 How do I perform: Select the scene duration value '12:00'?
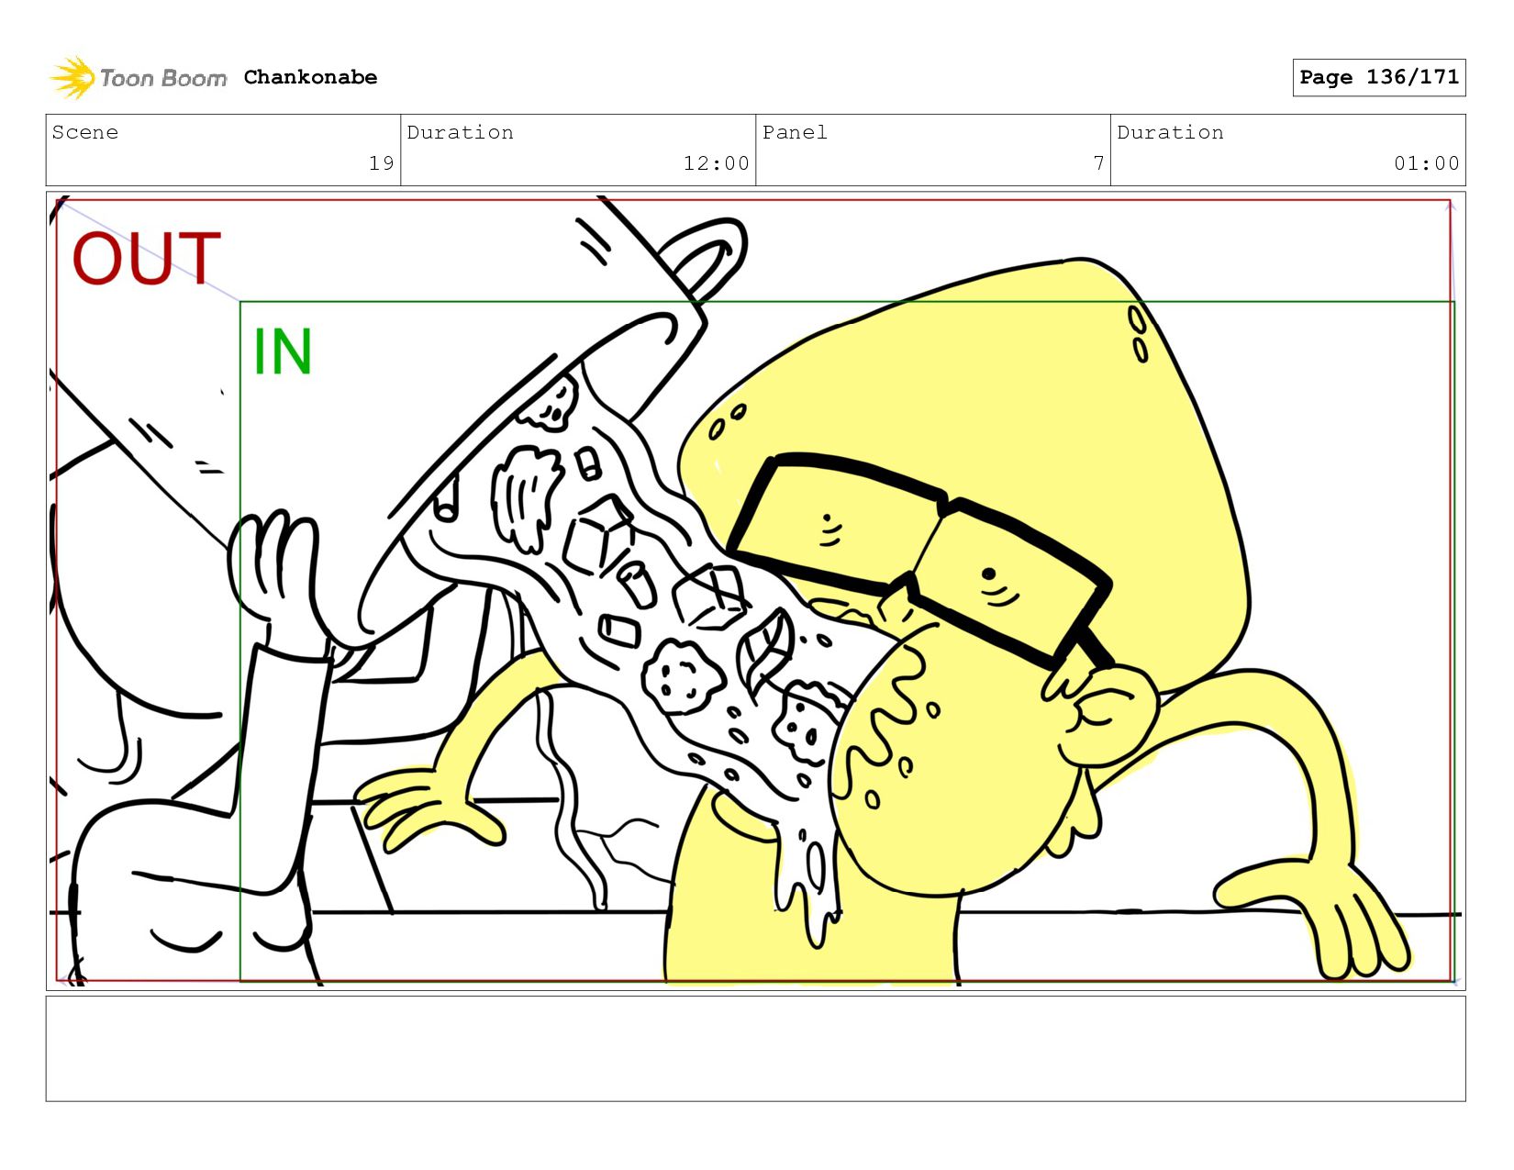(716, 163)
